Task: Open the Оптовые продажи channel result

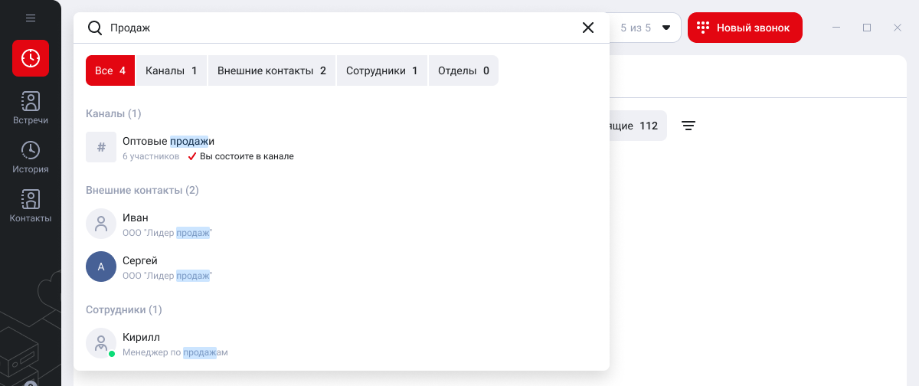Action: pyautogui.click(x=168, y=147)
